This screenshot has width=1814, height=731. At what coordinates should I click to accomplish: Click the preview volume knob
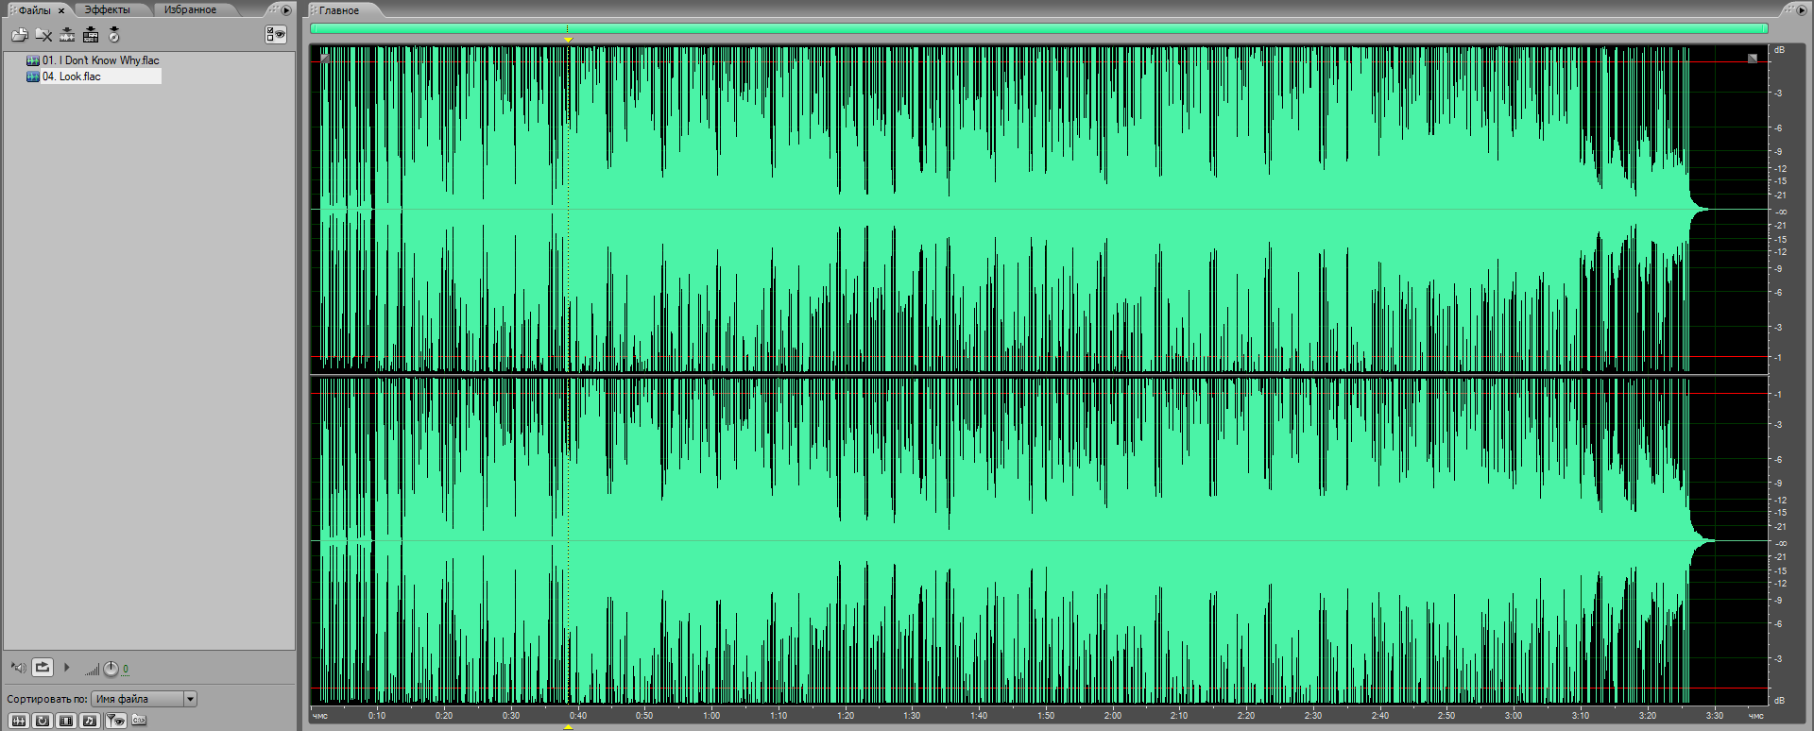click(111, 669)
